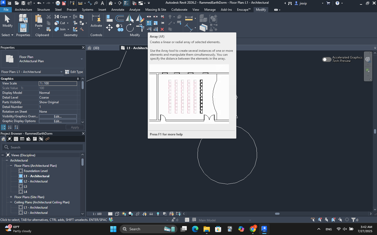The width and height of the screenshot is (377, 235).
Task: Switch to the {3D} view tab
Action: [96, 48]
